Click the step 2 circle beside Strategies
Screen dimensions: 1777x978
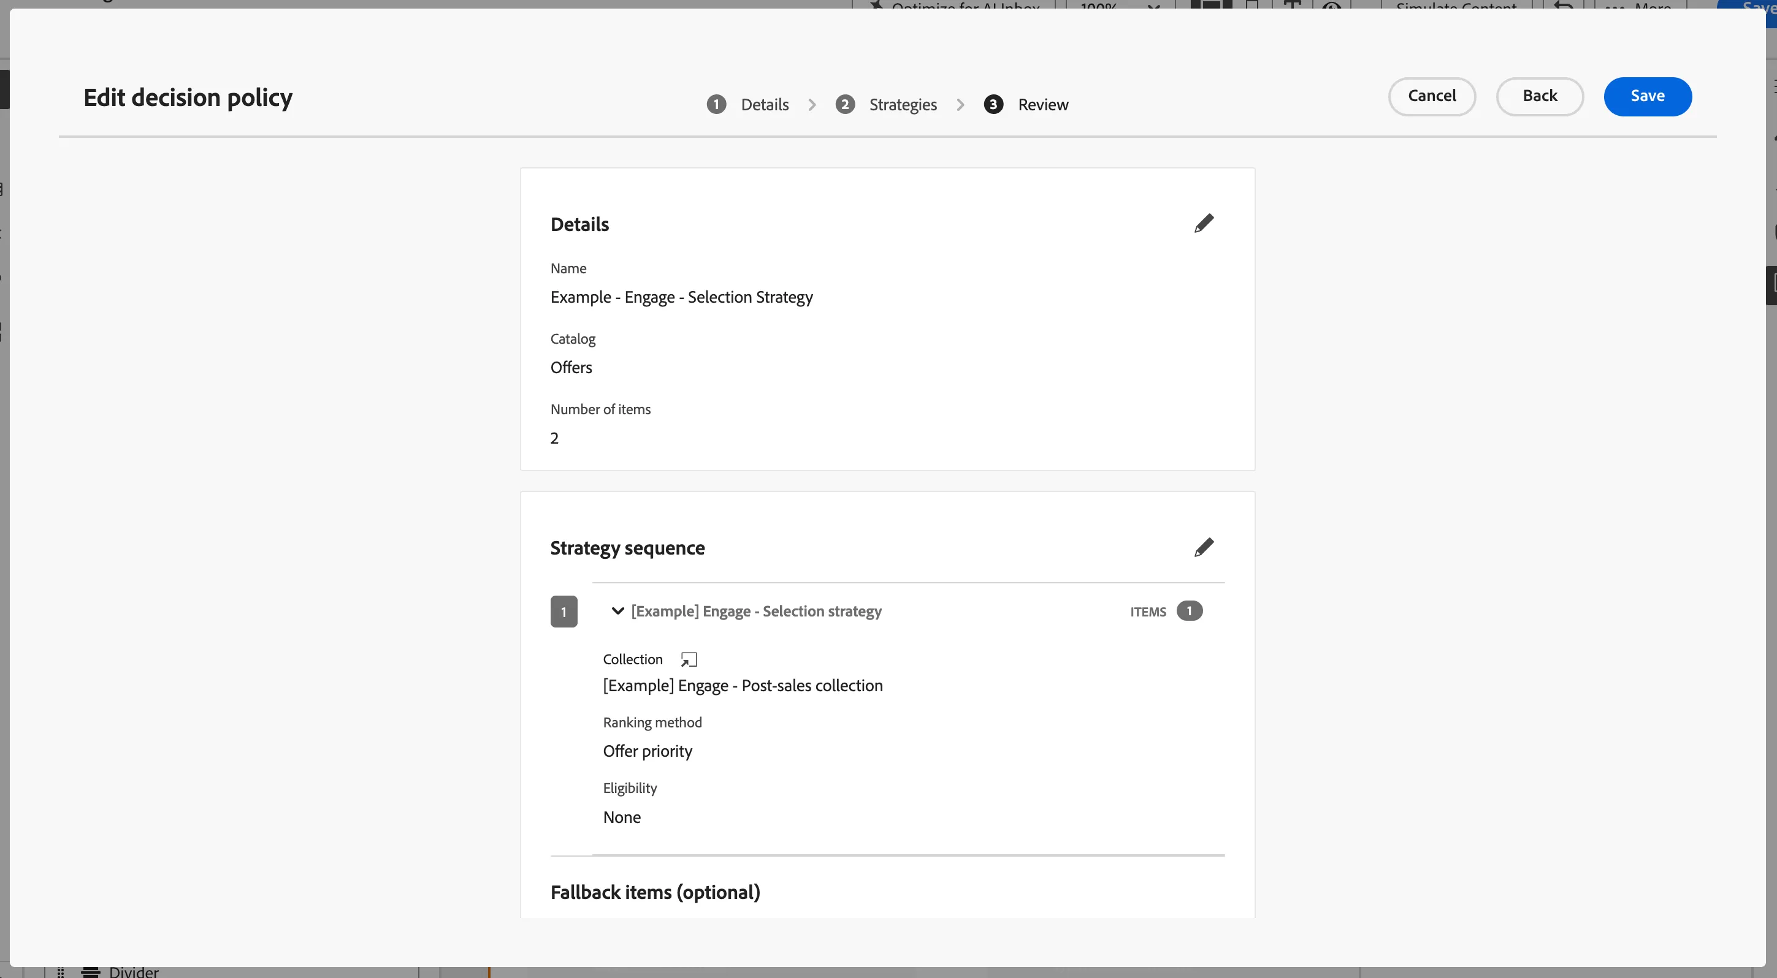click(x=844, y=104)
